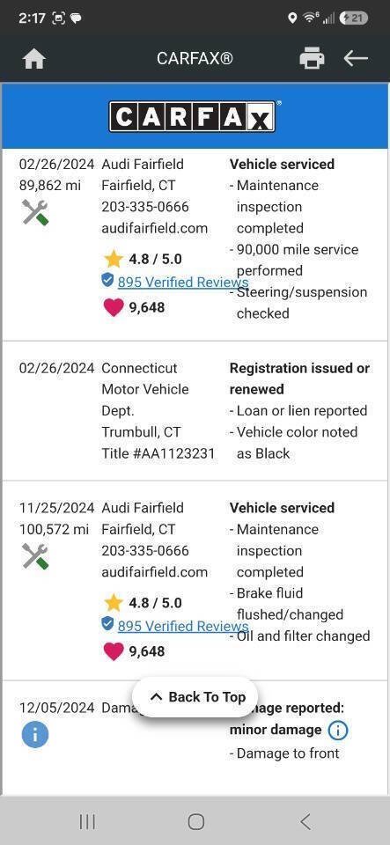The height and width of the screenshot is (845, 390).
Task: Tap phone number 203-335-0666 in 11/25/2024 entry
Action: click(x=145, y=550)
